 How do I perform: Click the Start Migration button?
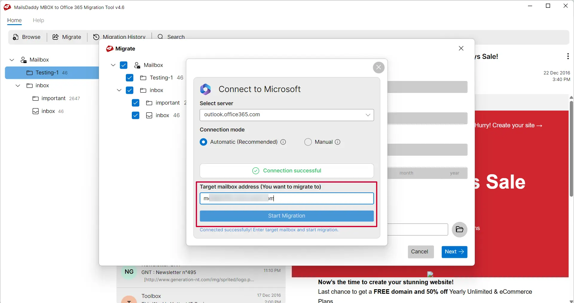point(286,216)
